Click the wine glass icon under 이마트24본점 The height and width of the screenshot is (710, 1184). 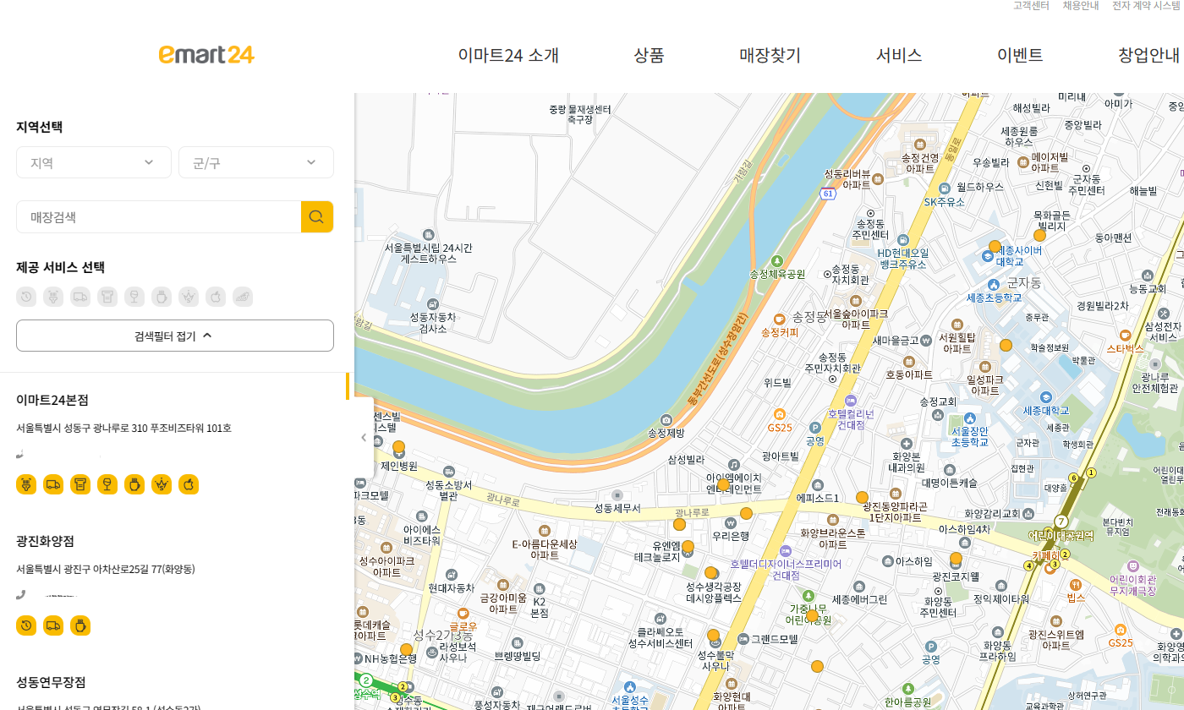(x=107, y=484)
